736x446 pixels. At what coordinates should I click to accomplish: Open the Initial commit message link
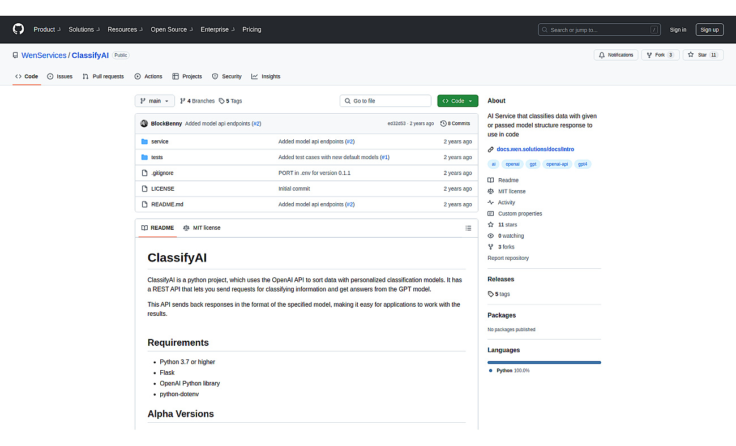point(294,189)
